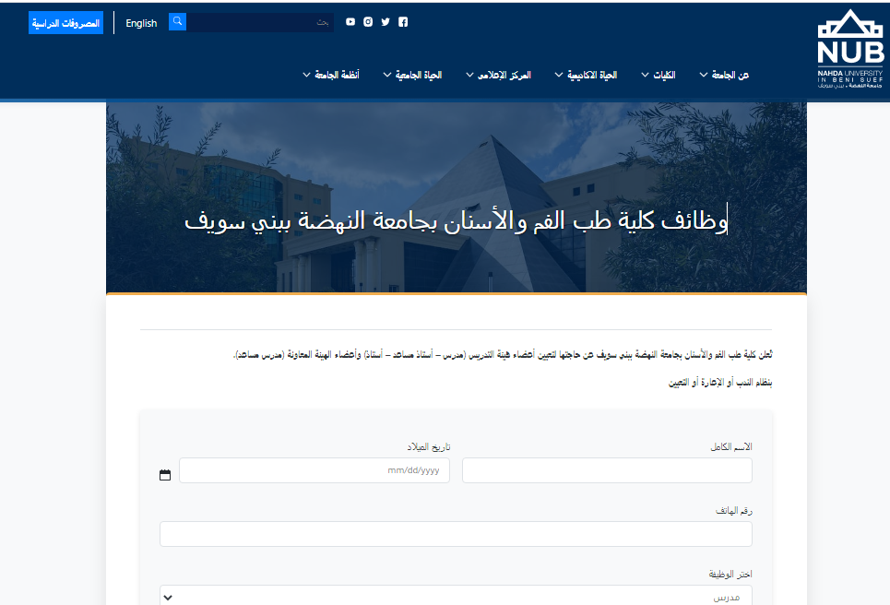Switch language to English
890x605 pixels.
click(141, 23)
